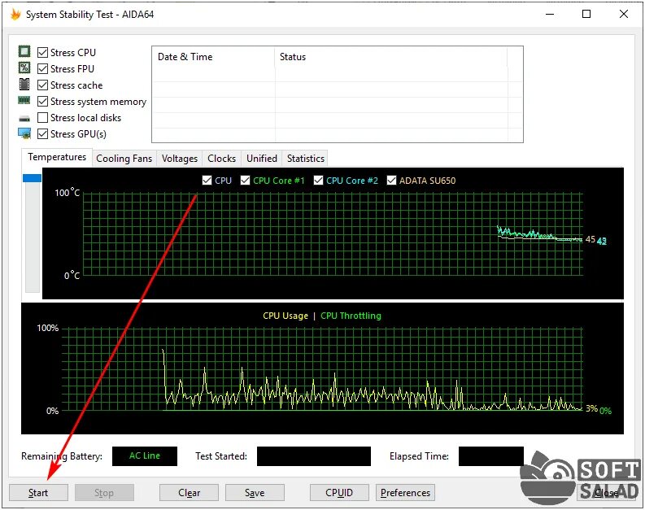Viewport: 645px width, 510px height.
Task: Open the CPUID panel
Action: (339, 492)
